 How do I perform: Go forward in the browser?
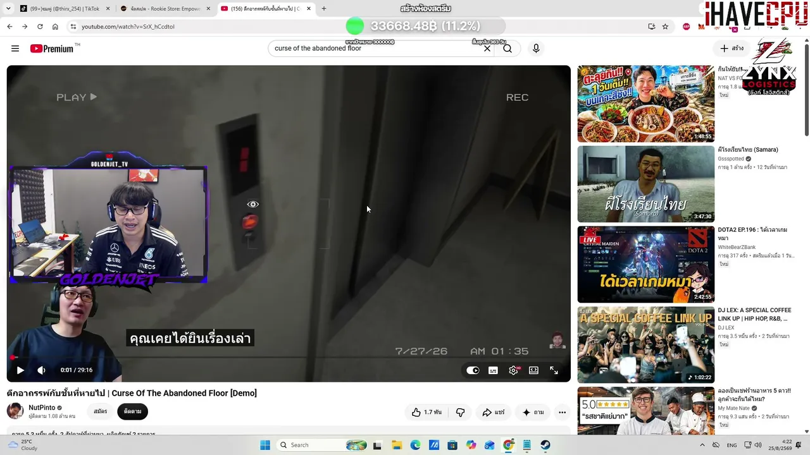click(25, 27)
